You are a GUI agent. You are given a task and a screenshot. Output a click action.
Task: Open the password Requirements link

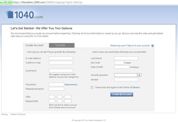71,84
